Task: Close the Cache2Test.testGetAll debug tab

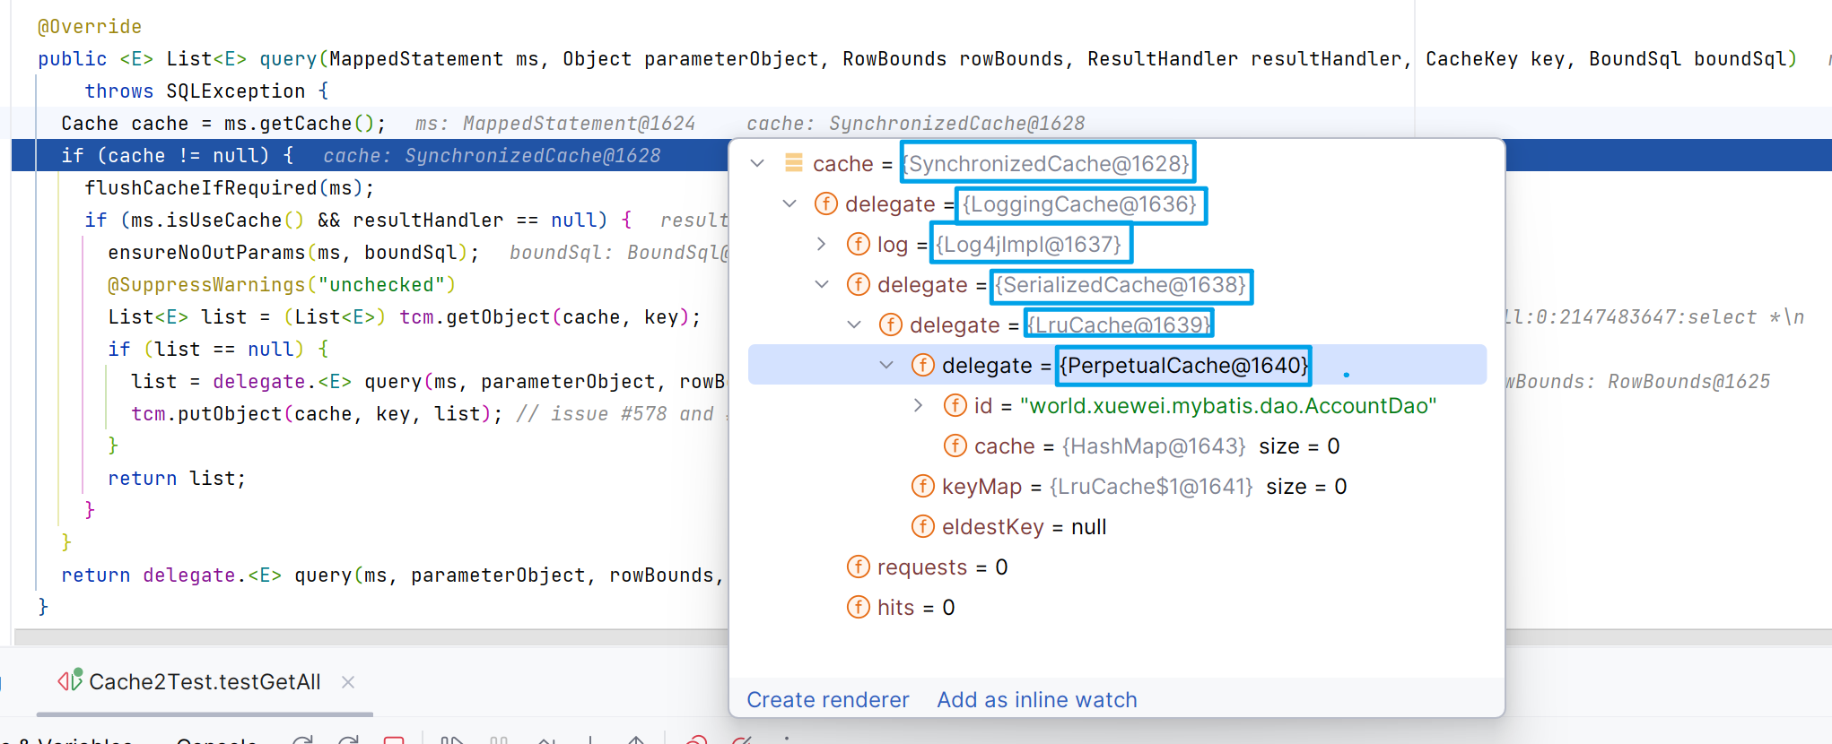Action: coord(348,682)
